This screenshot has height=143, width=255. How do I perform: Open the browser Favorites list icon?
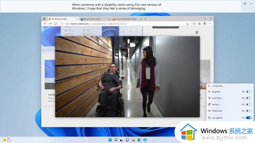pos(194,24)
